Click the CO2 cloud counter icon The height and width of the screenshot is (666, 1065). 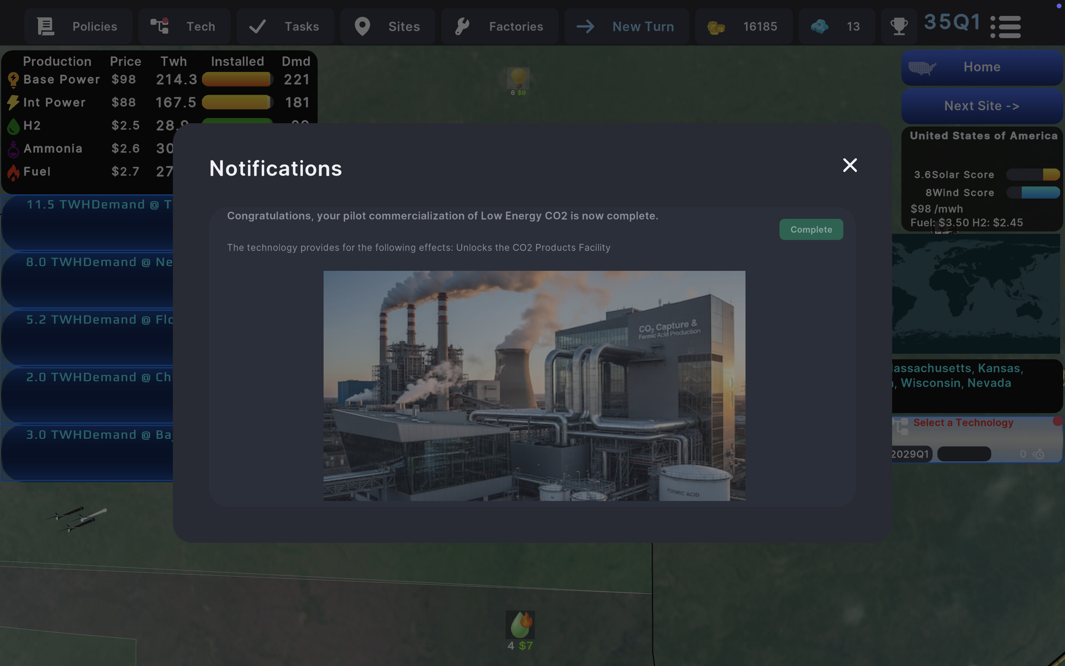820,26
